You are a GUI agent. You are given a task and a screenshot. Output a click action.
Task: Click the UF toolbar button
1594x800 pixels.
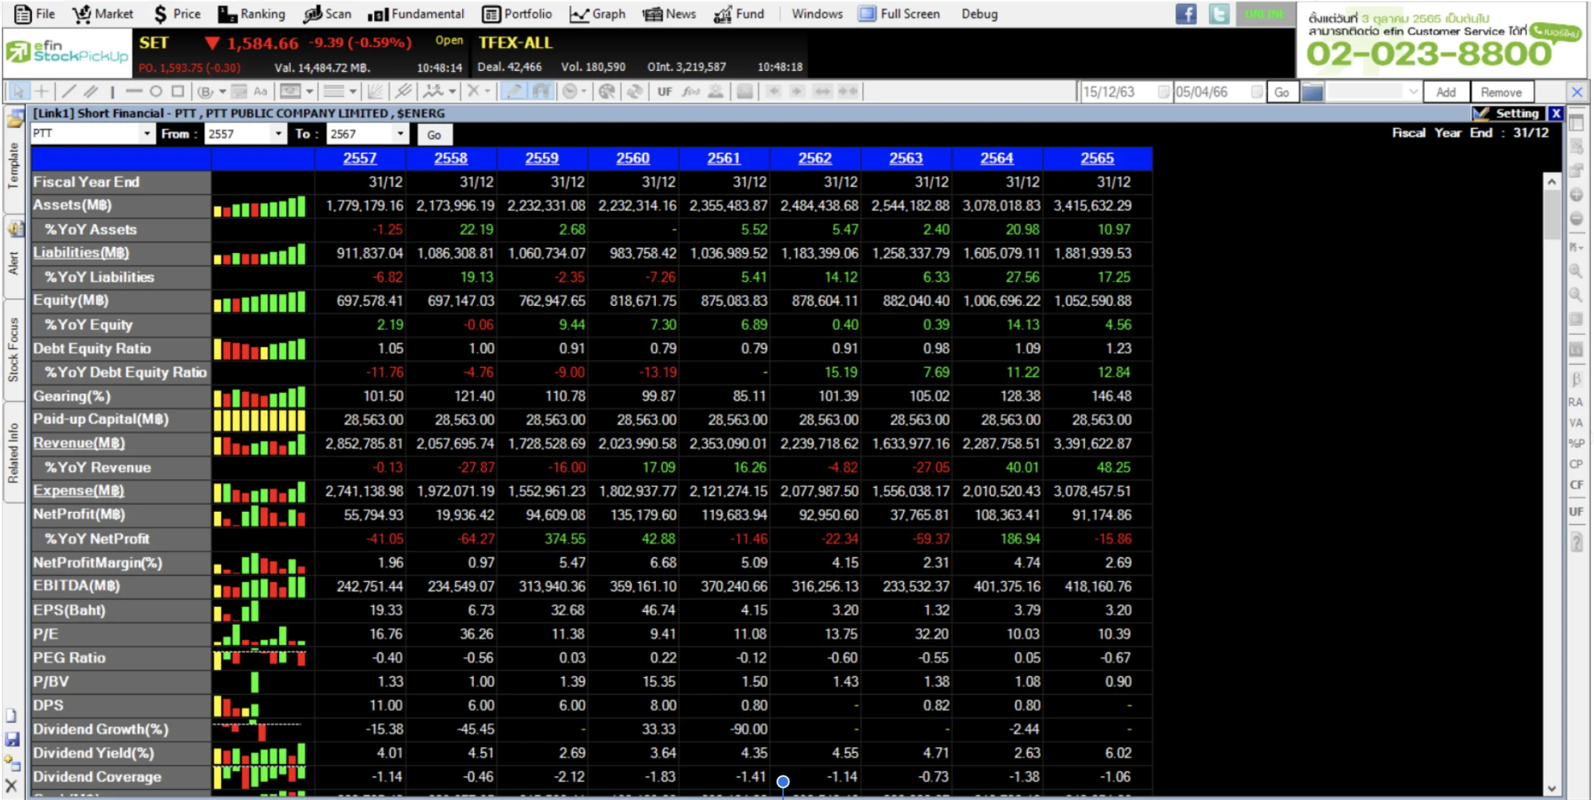click(664, 92)
